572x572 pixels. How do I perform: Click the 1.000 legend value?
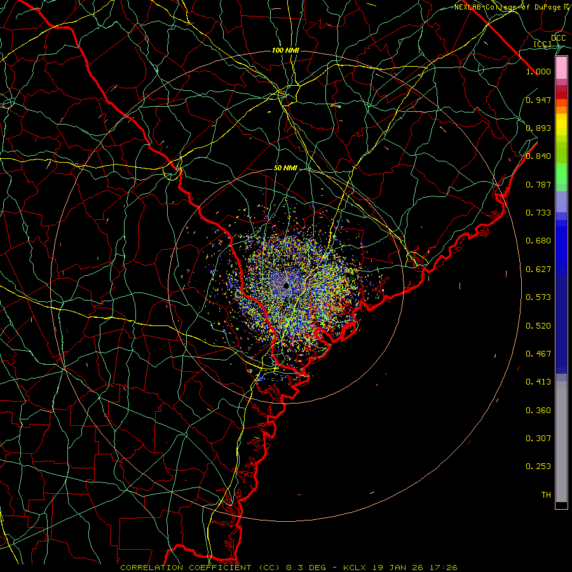click(538, 71)
